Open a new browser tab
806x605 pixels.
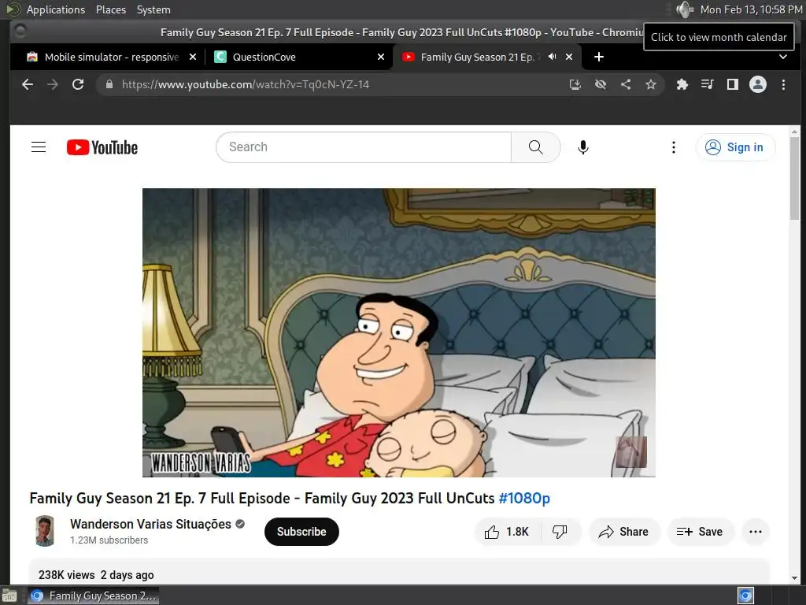tap(599, 57)
